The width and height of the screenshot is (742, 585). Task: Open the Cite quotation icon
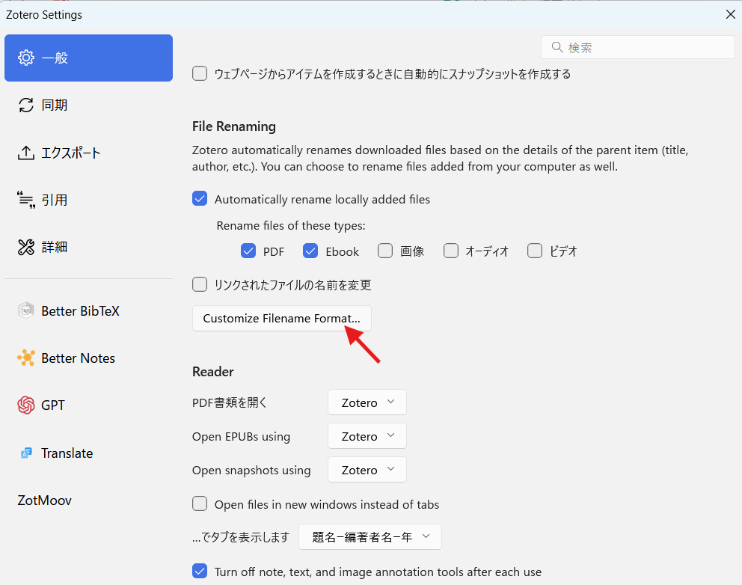click(x=26, y=200)
